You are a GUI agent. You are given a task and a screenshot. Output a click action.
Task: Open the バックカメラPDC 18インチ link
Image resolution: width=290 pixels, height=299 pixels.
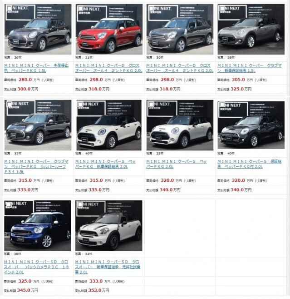pyautogui.click(x=36, y=267)
